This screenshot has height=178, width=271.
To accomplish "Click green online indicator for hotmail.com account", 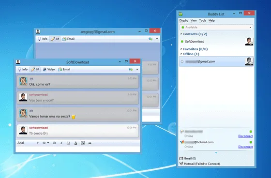I will 251,142.
